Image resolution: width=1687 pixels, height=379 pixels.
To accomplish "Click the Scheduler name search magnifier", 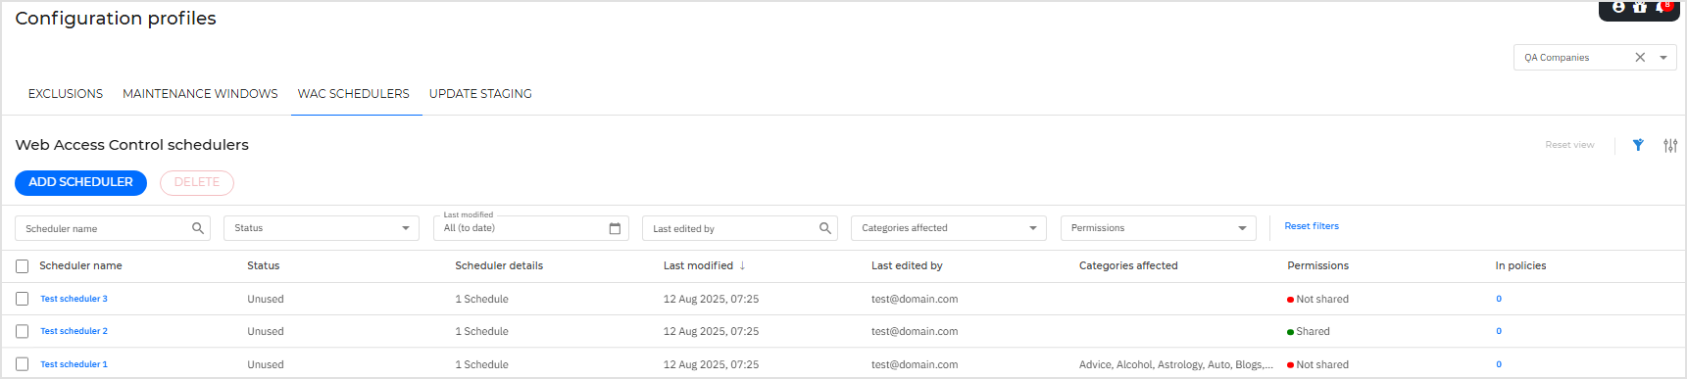I will 198,228.
